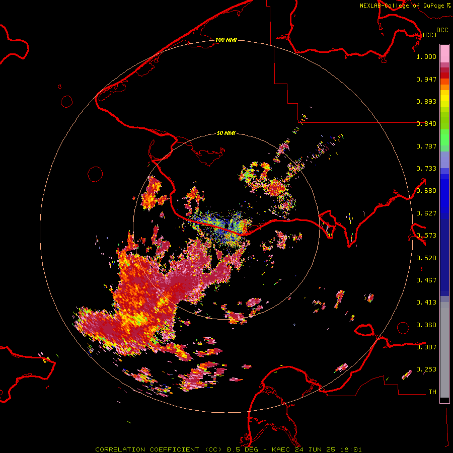Viewport: 453px width, 453px height.
Task: Select the 0.413 scale value
Action: tap(426, 303)
